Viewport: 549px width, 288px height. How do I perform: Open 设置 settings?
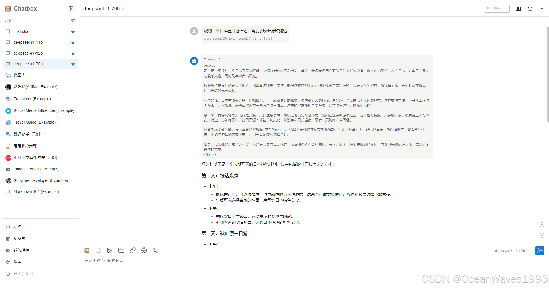coord(40,262)
